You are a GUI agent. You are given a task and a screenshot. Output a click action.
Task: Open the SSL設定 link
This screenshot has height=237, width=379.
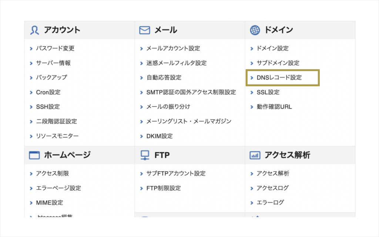268,92
